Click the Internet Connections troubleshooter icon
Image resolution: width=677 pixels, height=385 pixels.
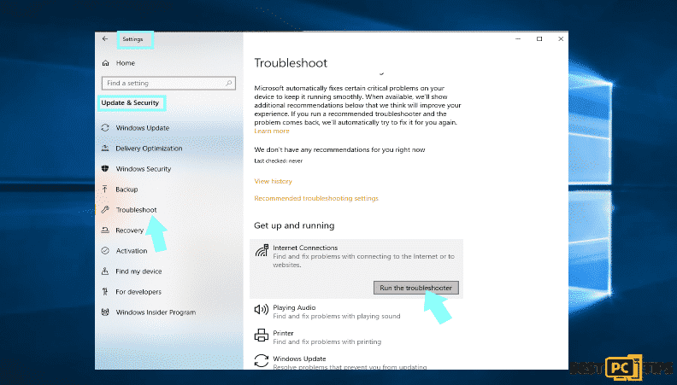(262, 250)
